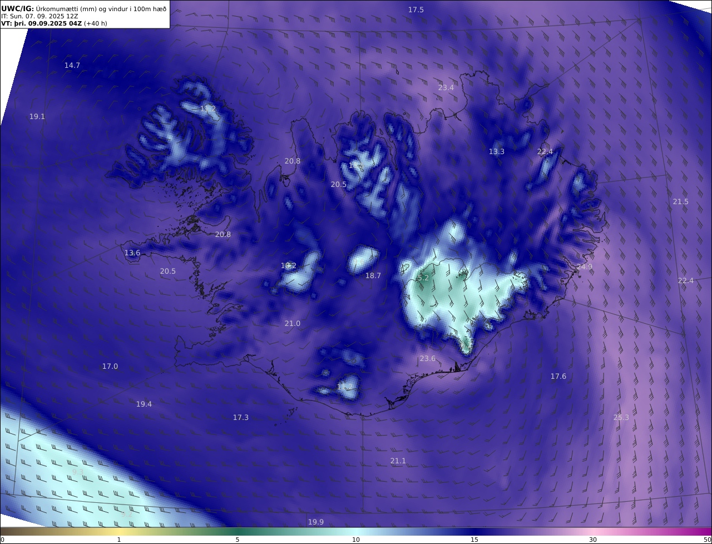Click the color scale label 10
The image size is (712, 544).
(x=356, y=540)
